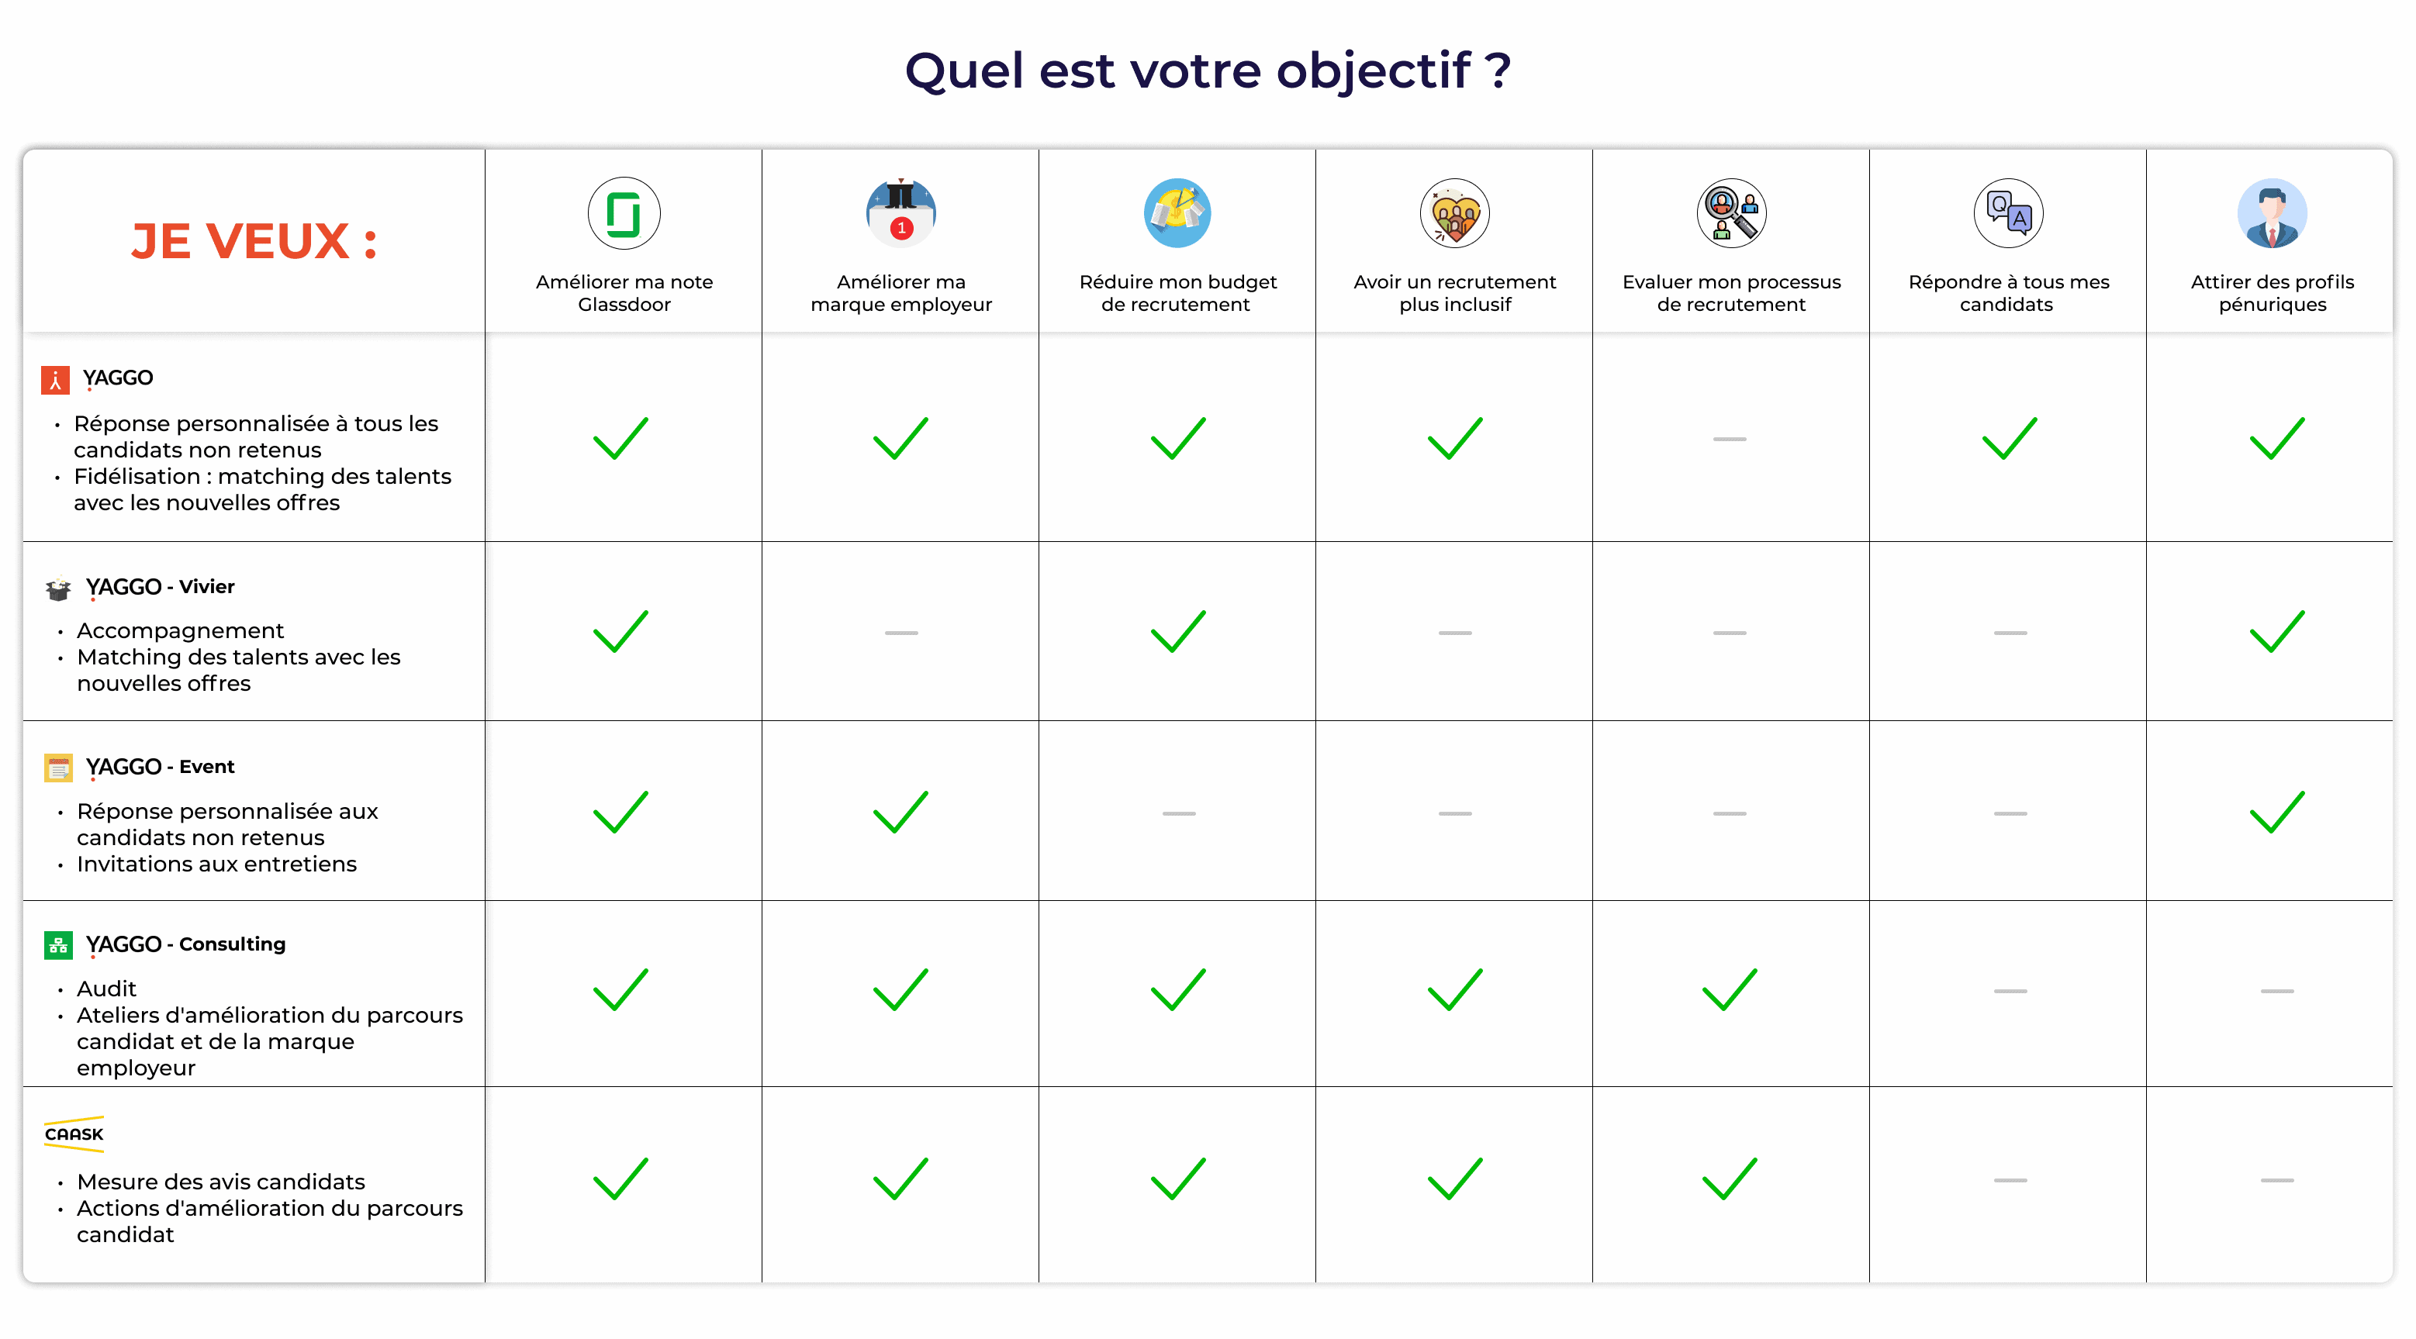Click the 'YAGGO - Consulting' title

click(x=185, y=944)
